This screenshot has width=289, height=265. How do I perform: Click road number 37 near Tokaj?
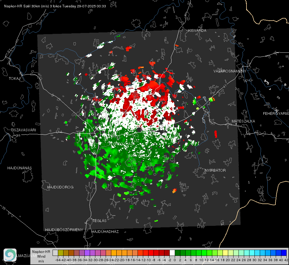click(x=9, y=51)
